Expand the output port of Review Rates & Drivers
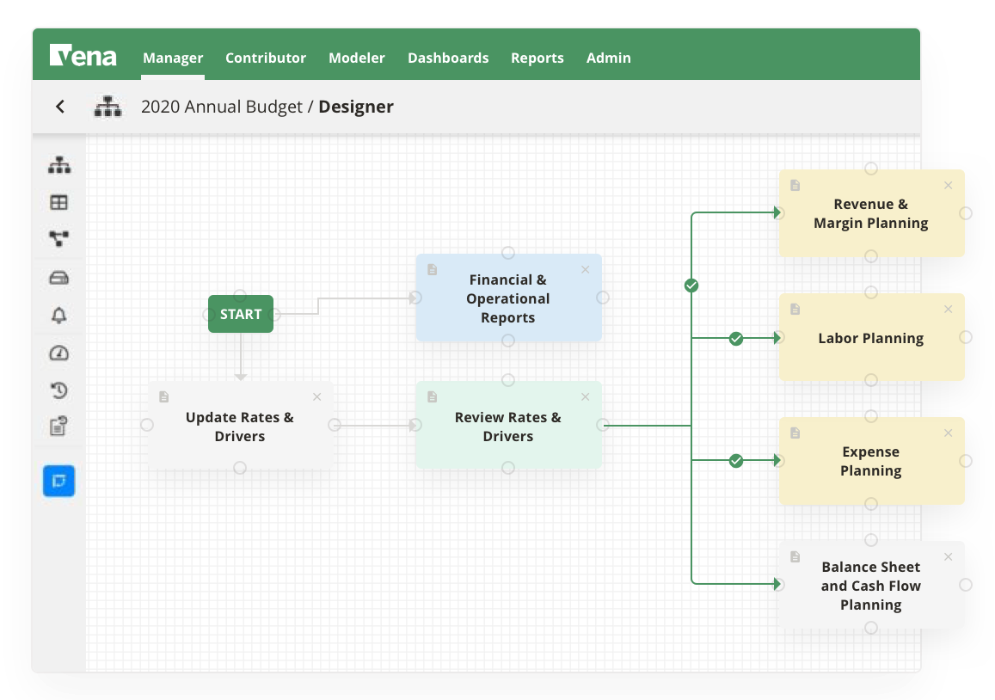 (605, 424)
